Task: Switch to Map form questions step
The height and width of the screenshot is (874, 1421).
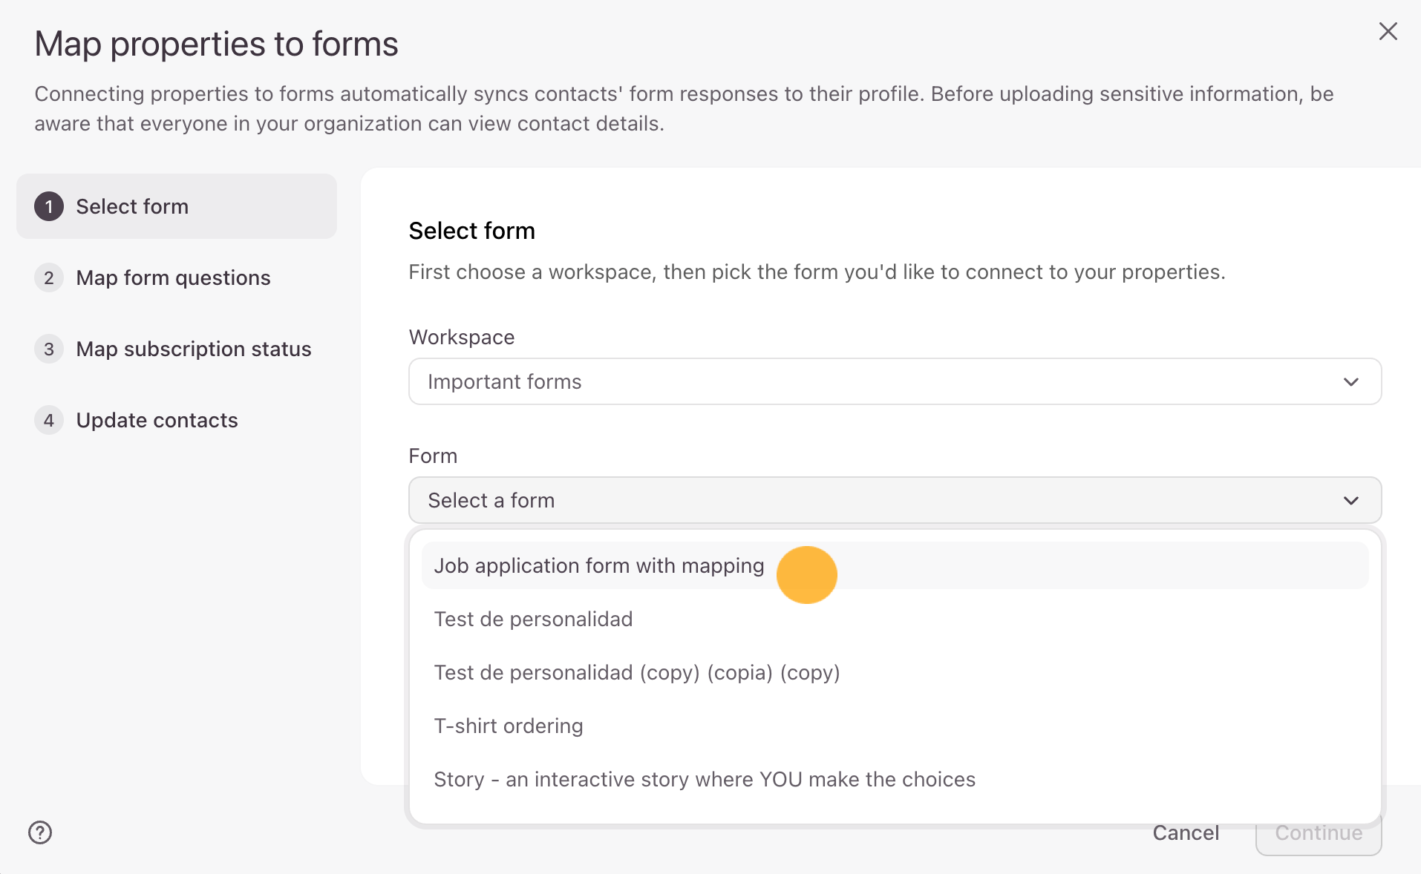Action: coord(173,278)
